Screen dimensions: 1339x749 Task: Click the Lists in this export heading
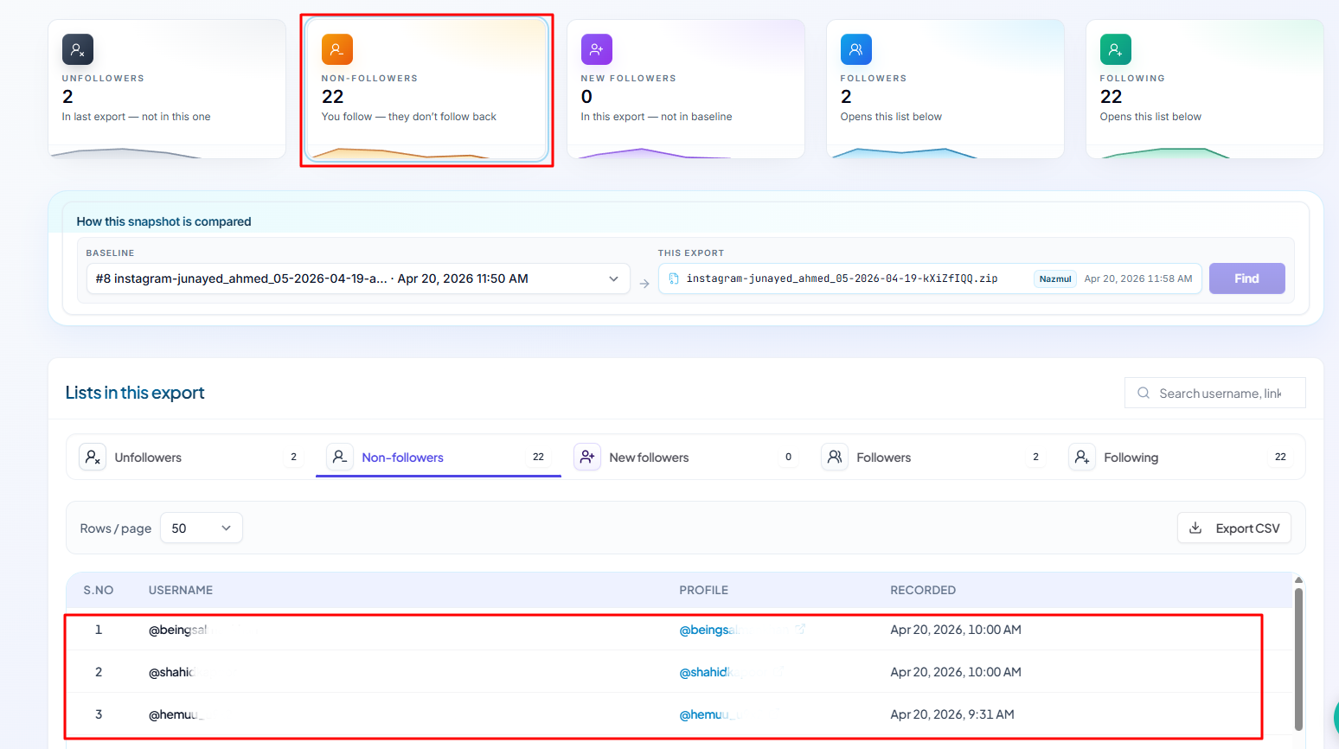tap(135, 393)
